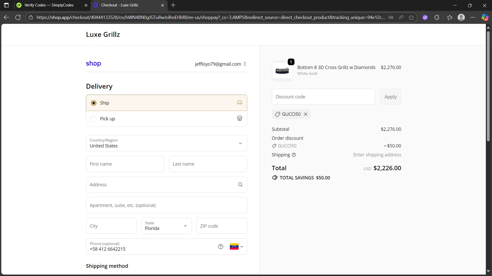Select the Ship delivery radio button
The width and height of the screenshot is (492, 276).
point(93,103)
